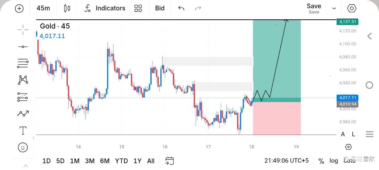Switch to the 1M date range
This screenshot has height=170, width=379.
pos(75,161)
